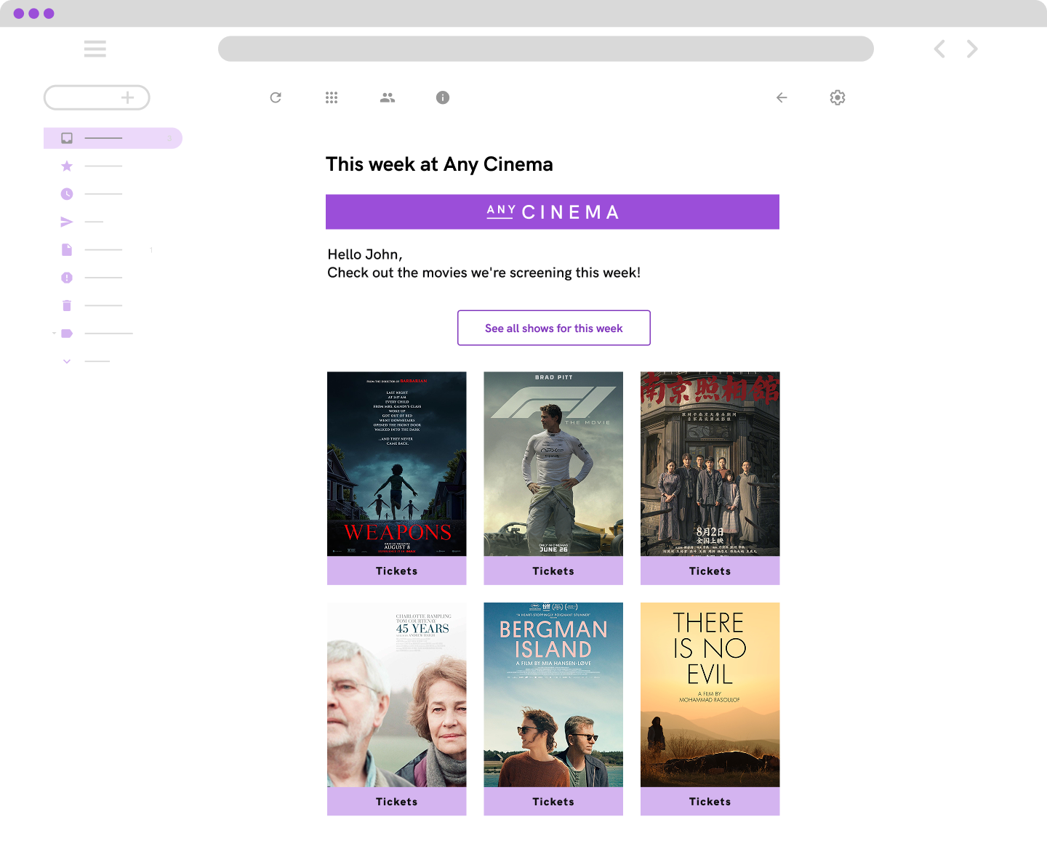Click Tickets under 45 Years poster
This screenshot has height=862, width=1047.
pos(397,802)
